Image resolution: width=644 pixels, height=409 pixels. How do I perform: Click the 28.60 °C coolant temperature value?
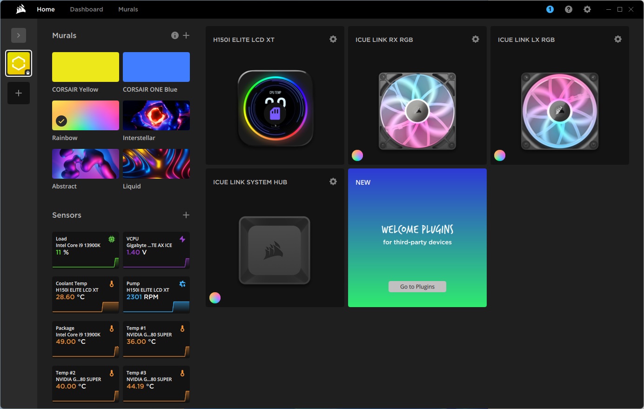click(x=70, y=297)
